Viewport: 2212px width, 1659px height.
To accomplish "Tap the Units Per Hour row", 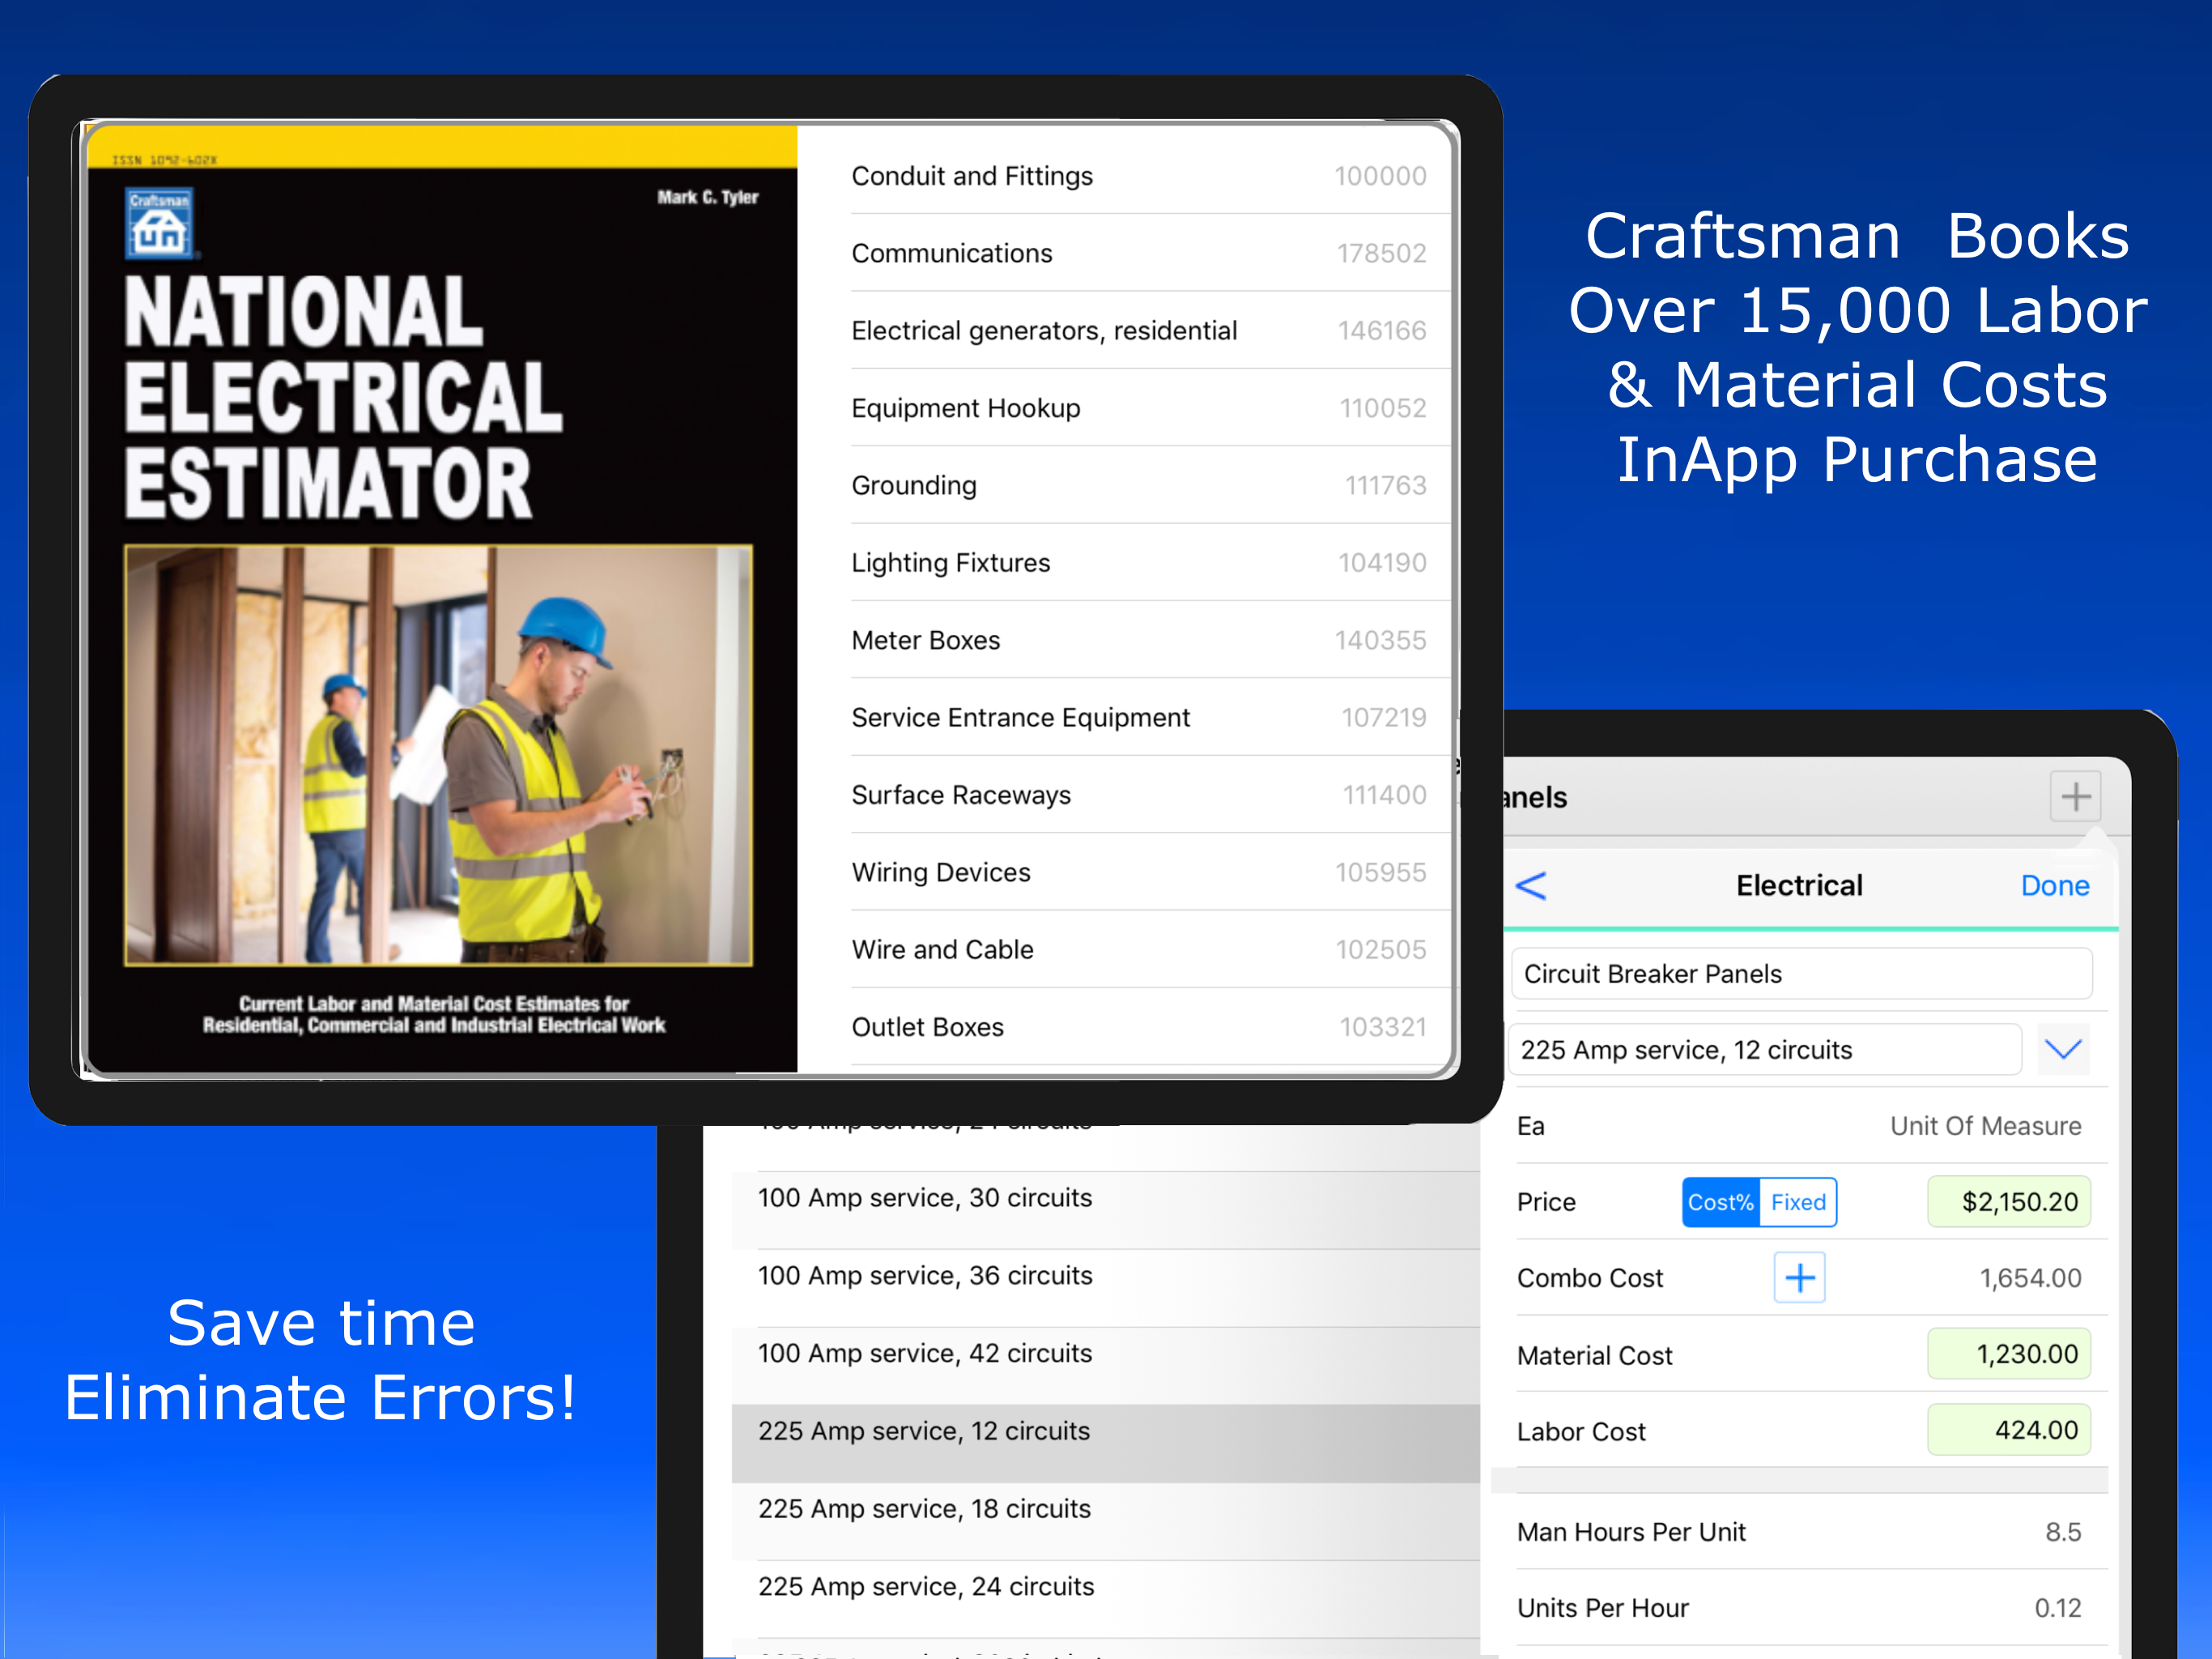I will tap(1799, 1608).
